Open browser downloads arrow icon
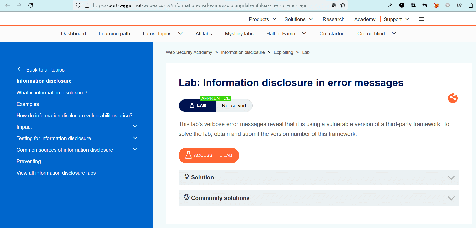The image size is (476, 228). [390, 5]
